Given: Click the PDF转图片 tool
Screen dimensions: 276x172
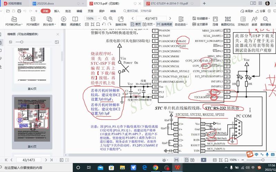Looking at the screenshot, I should coord(33,21).
